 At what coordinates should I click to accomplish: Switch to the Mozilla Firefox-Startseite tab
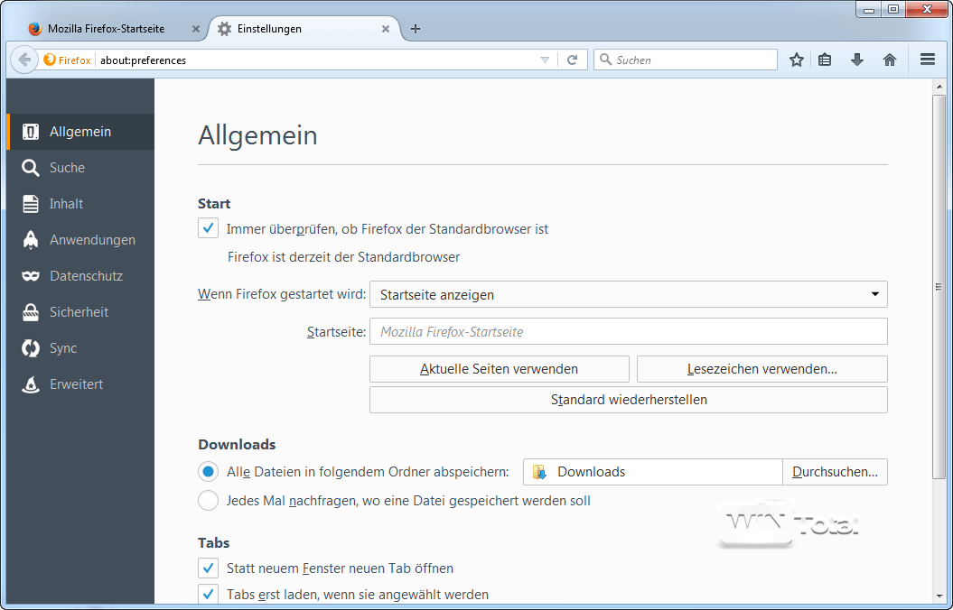(108, 28)
